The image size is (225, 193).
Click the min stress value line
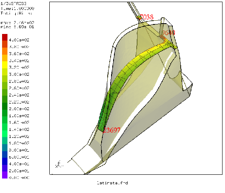[x=17, y=27]
